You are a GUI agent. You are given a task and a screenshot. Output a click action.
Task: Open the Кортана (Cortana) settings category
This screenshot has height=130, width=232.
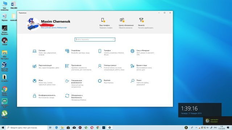(x=106, y=81)
